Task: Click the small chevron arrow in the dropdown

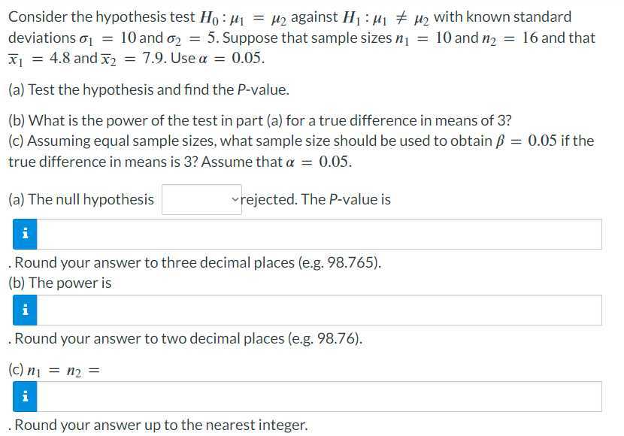Action: pos(235,199)
